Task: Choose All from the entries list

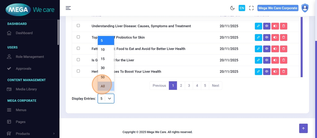Action: point(103,86)
